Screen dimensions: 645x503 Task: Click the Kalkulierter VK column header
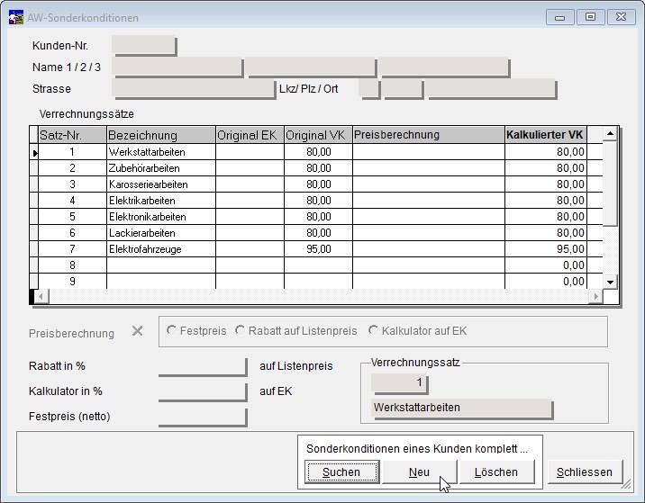546,135
